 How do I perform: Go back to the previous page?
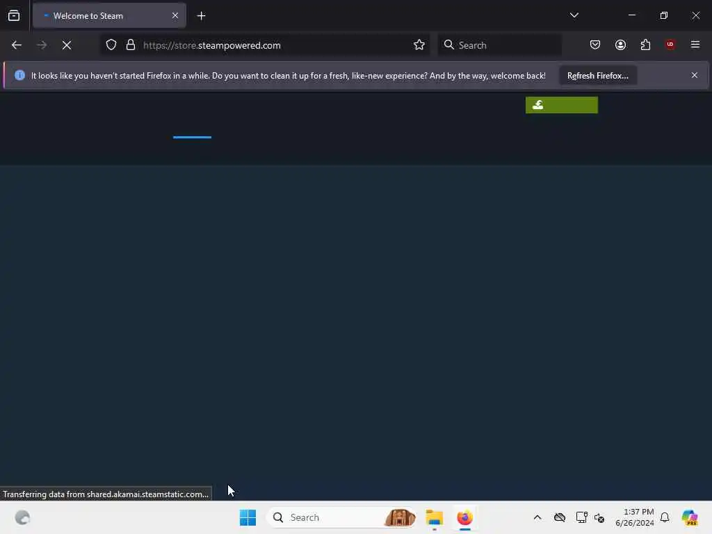point(17,45)
